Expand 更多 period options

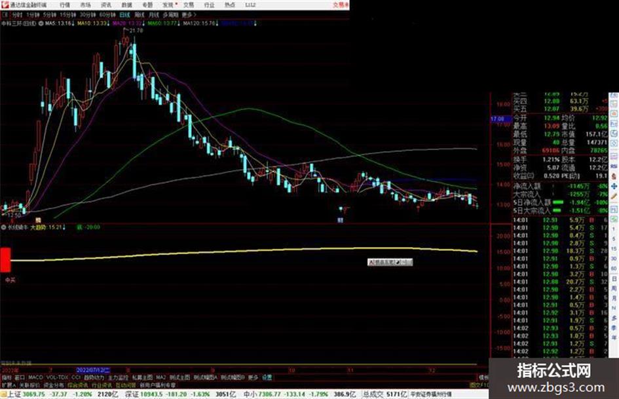189,14
